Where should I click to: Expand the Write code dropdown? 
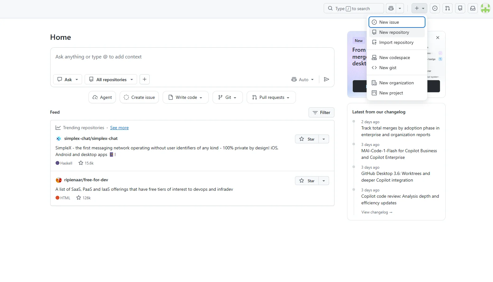coord(186,97)
